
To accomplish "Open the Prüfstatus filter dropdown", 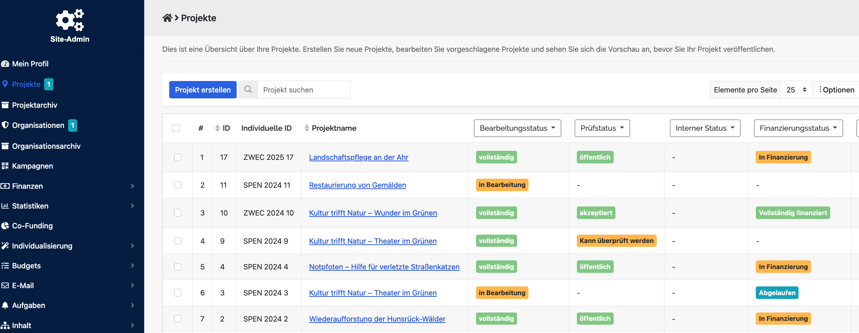I will point(602,128).
